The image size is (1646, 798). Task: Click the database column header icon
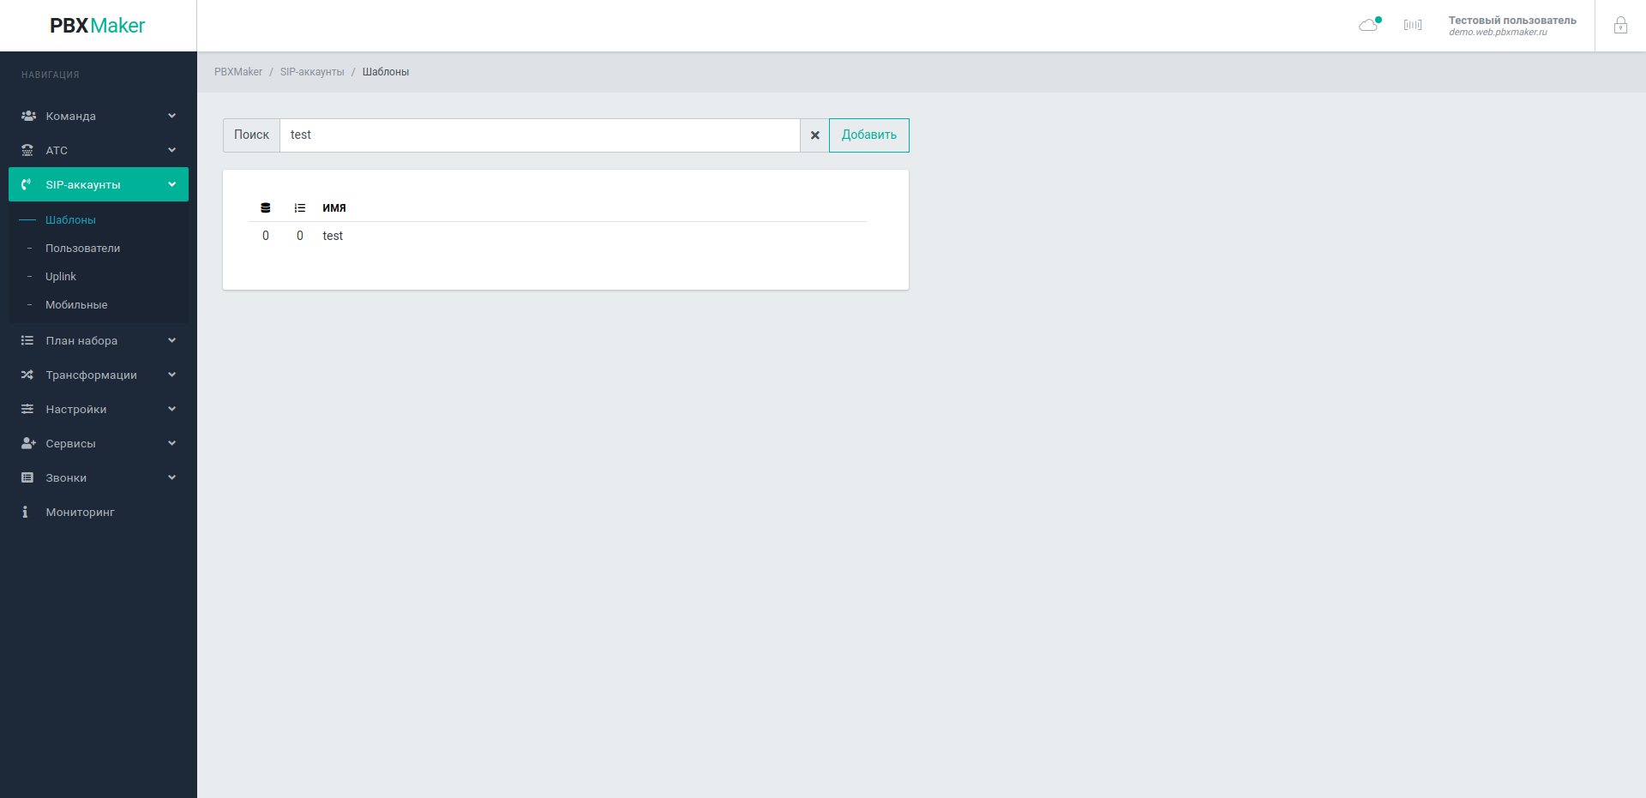point(266,208)
